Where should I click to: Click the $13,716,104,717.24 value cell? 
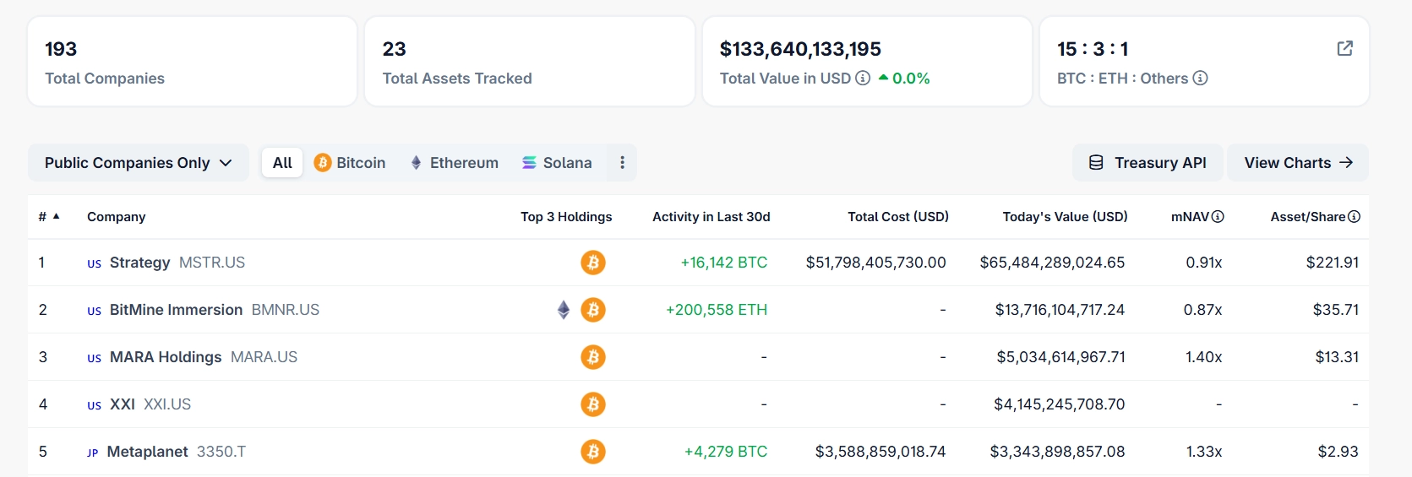(x=1060, y=310)
